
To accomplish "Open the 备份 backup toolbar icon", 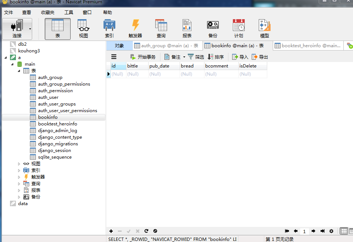I will click(213, 29).
